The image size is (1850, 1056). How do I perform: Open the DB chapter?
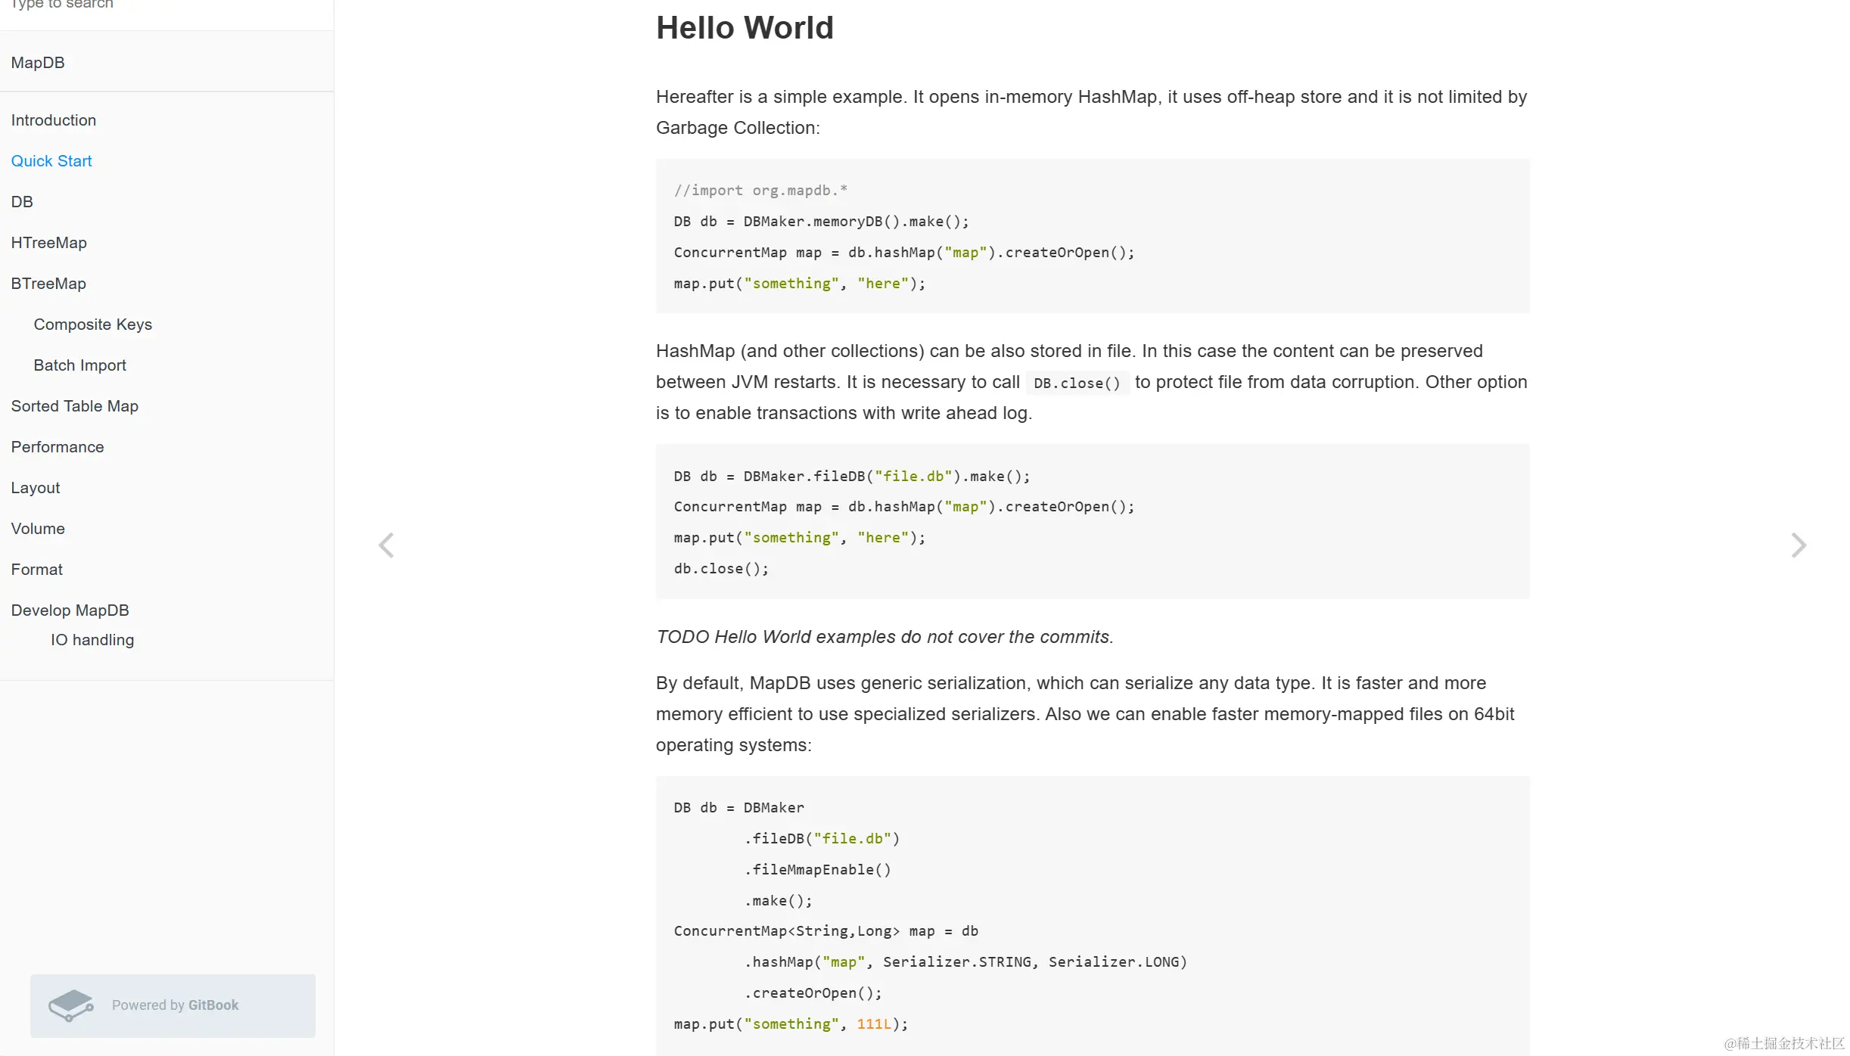[22, 202]
